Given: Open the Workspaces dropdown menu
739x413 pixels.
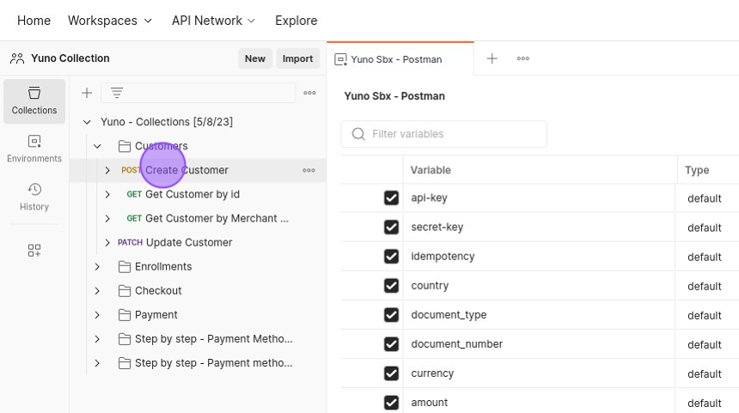Looking at the screenshot, I should tap(110, 21).
